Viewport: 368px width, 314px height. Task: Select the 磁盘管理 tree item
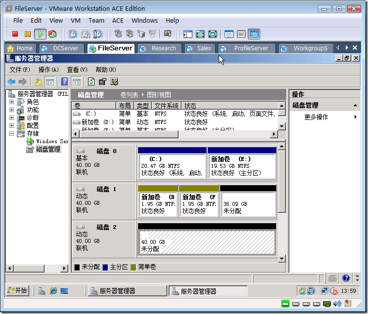point(48,149)
